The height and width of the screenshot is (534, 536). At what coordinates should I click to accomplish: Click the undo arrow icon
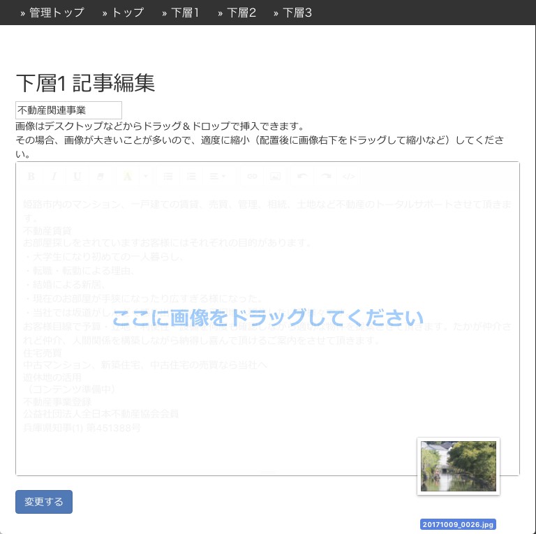(301, 176)
